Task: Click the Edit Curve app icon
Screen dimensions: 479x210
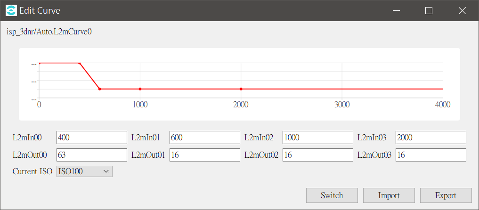Action: [x=11, y=11]
